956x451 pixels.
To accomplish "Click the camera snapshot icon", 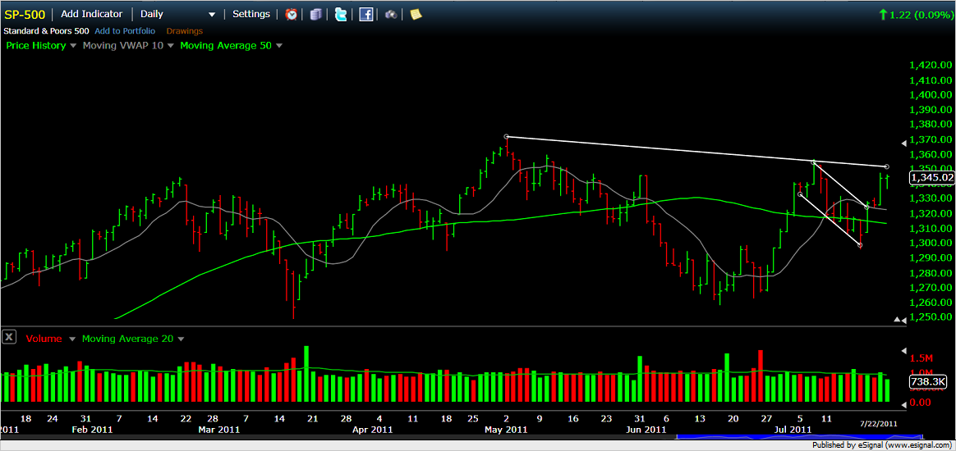I will (x=391, y=14).
